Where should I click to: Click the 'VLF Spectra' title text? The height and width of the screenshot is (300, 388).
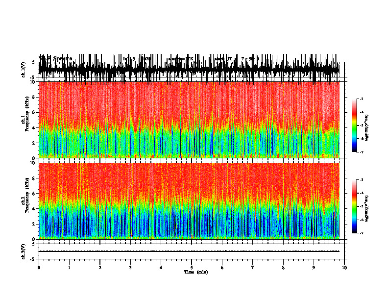55,59
